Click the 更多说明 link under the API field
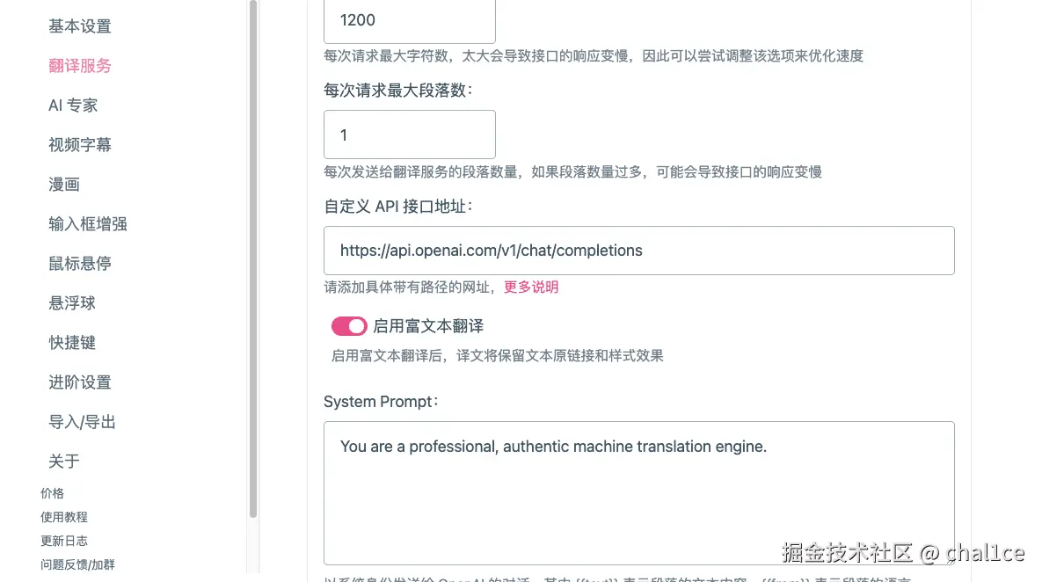Screen dimensions: 1042x582 point(530,287)
